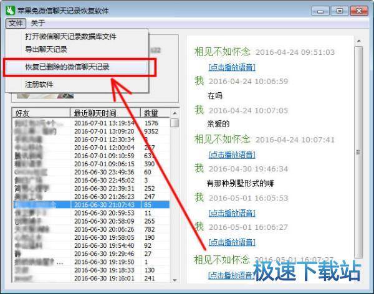Select row with time 2016-07-01 13:09:20

pyautogui.click(x=92, y=131)
